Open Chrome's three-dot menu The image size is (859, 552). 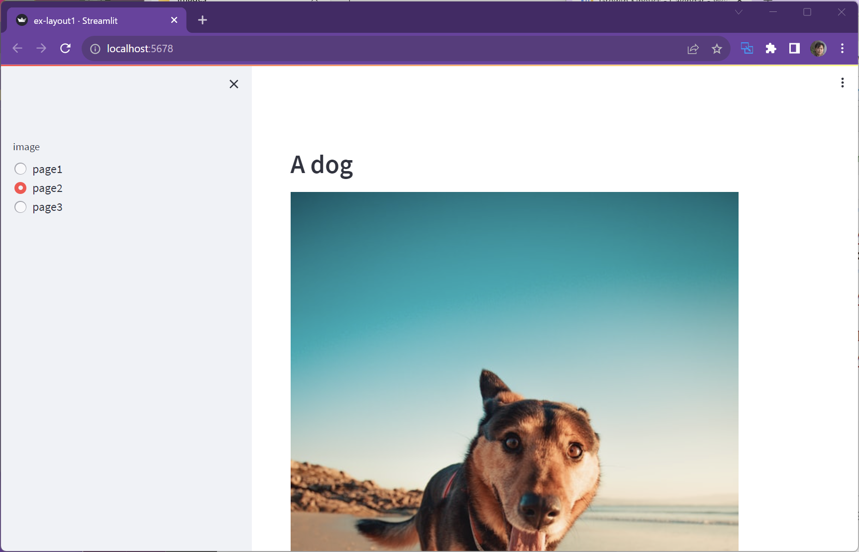[842, 48]
